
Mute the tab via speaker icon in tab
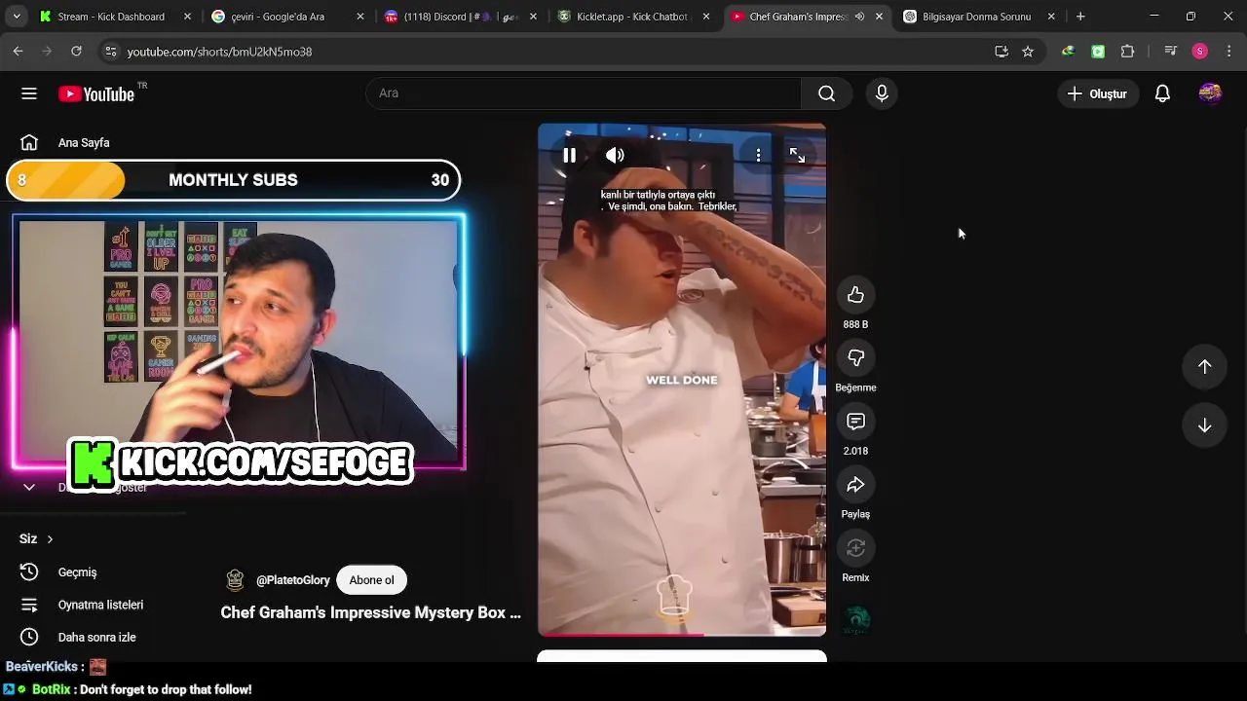(859, 17)
